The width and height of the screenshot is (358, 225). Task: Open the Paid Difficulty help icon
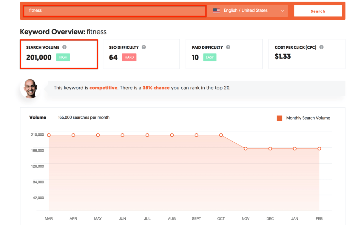click(228, 47)
